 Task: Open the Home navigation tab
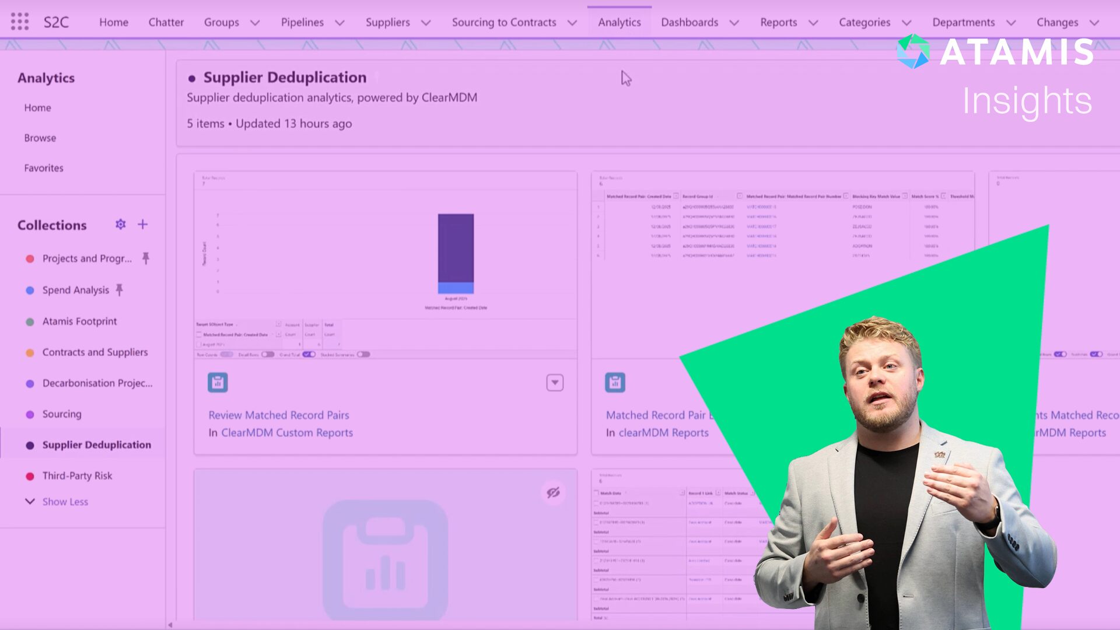tap(114, 22)
